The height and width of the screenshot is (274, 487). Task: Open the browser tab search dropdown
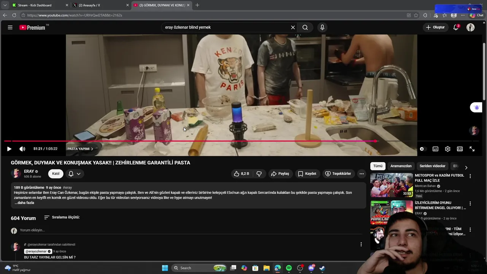tap(5, 5)
